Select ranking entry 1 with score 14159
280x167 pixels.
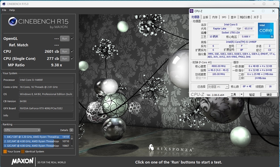tap(37, 137)
